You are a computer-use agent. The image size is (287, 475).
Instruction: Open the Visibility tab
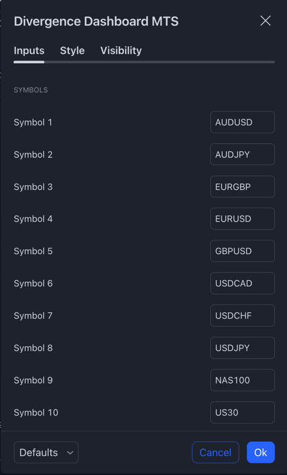pyautogui.click(x=121, y=51)
